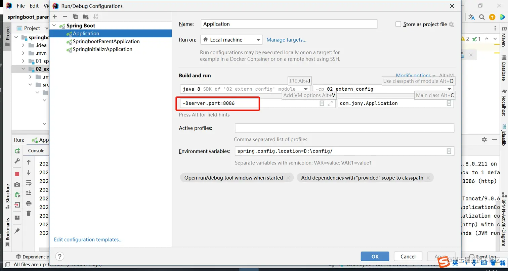
Task: Open wrench settings in Run panel
Action: 17,161
